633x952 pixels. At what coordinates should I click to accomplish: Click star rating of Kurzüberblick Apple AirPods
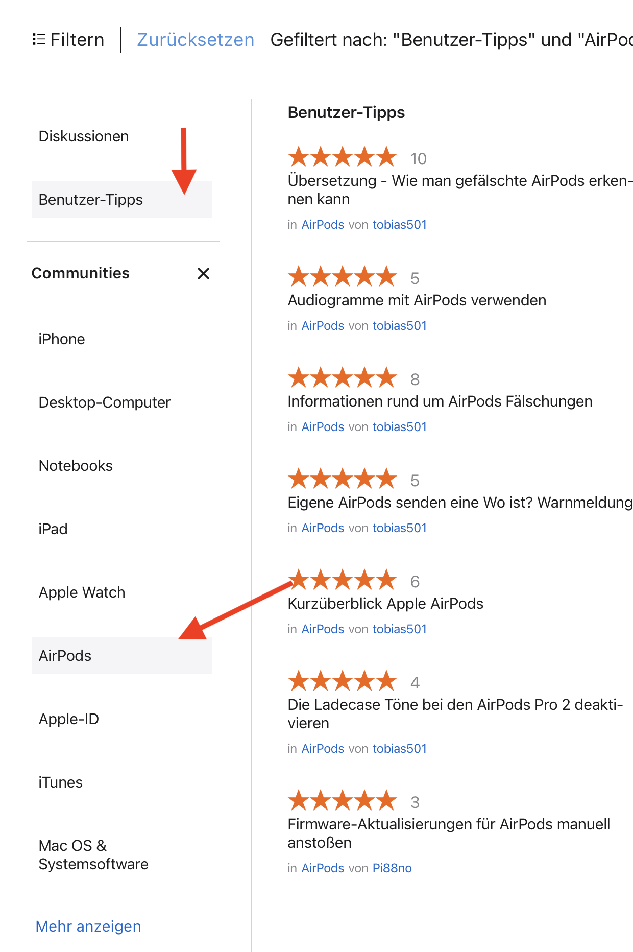(x=342, y=581)
